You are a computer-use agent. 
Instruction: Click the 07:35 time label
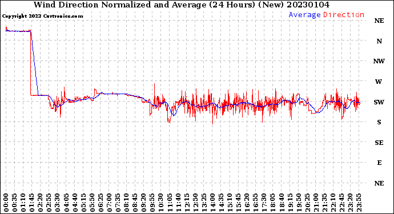tap(118, 203)
